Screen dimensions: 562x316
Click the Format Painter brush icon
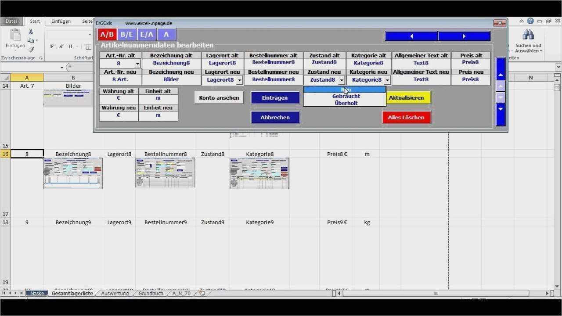click(31, 50)
